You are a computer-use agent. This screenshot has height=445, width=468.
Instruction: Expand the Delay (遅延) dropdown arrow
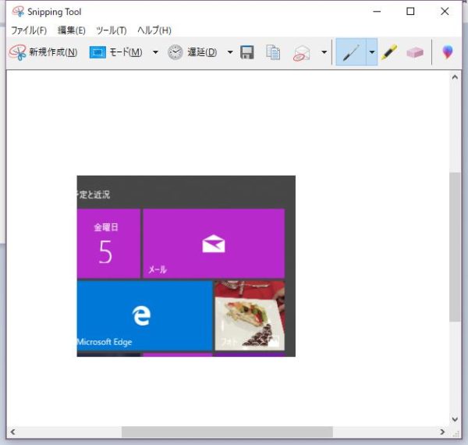[230, 52]
